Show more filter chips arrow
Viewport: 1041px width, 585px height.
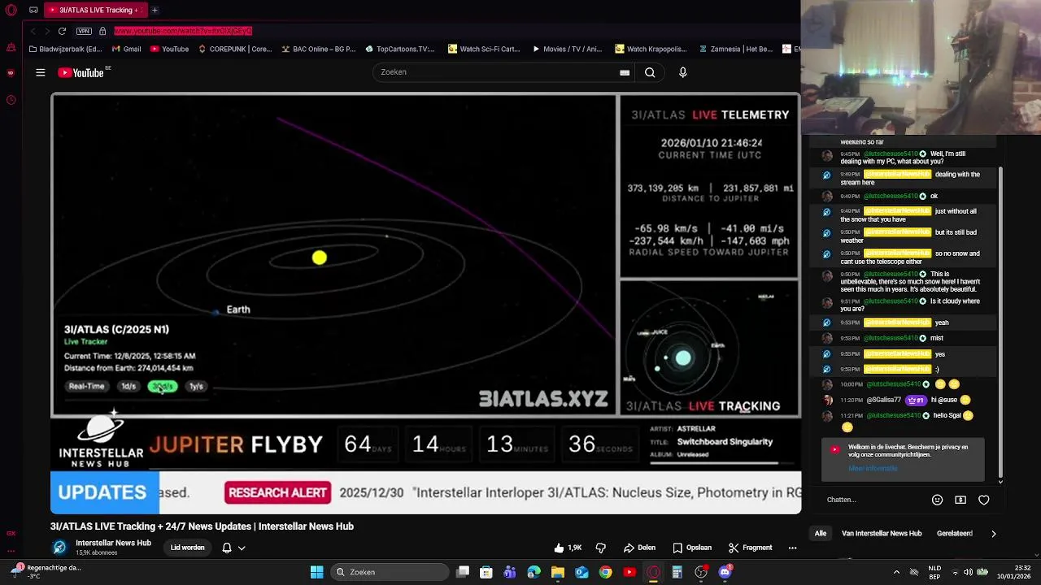pos(993,534)
